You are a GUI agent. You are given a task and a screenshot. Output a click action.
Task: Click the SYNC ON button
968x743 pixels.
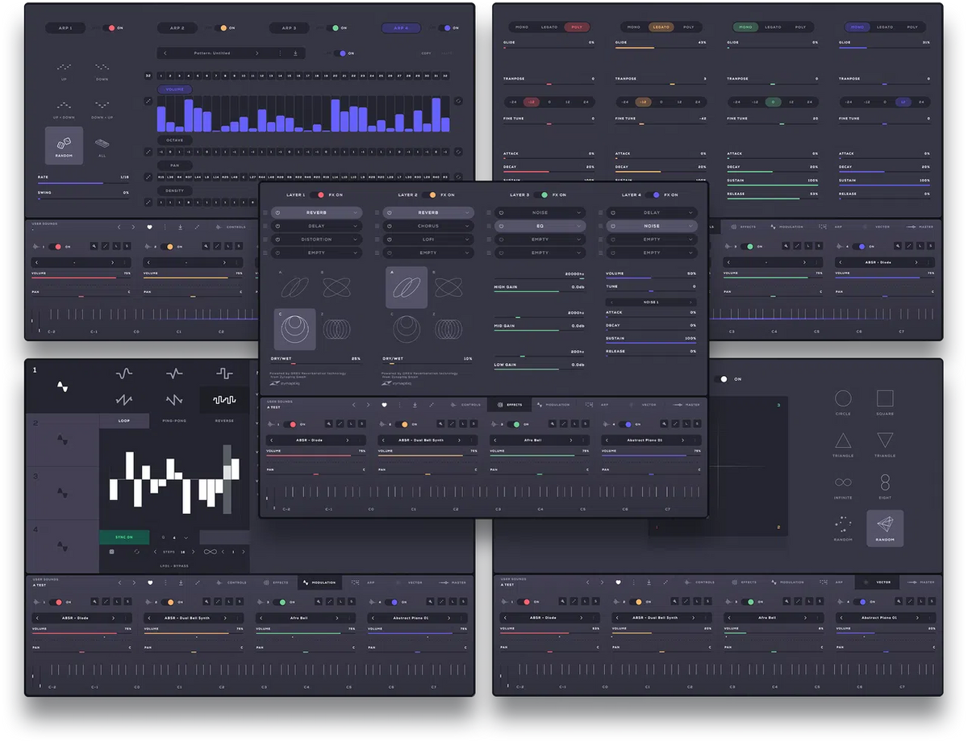tap(124, 537)
